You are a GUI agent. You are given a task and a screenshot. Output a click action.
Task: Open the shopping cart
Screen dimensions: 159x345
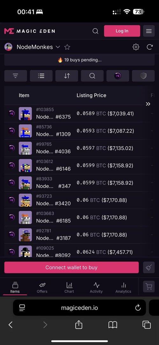(x=149, y=286)
